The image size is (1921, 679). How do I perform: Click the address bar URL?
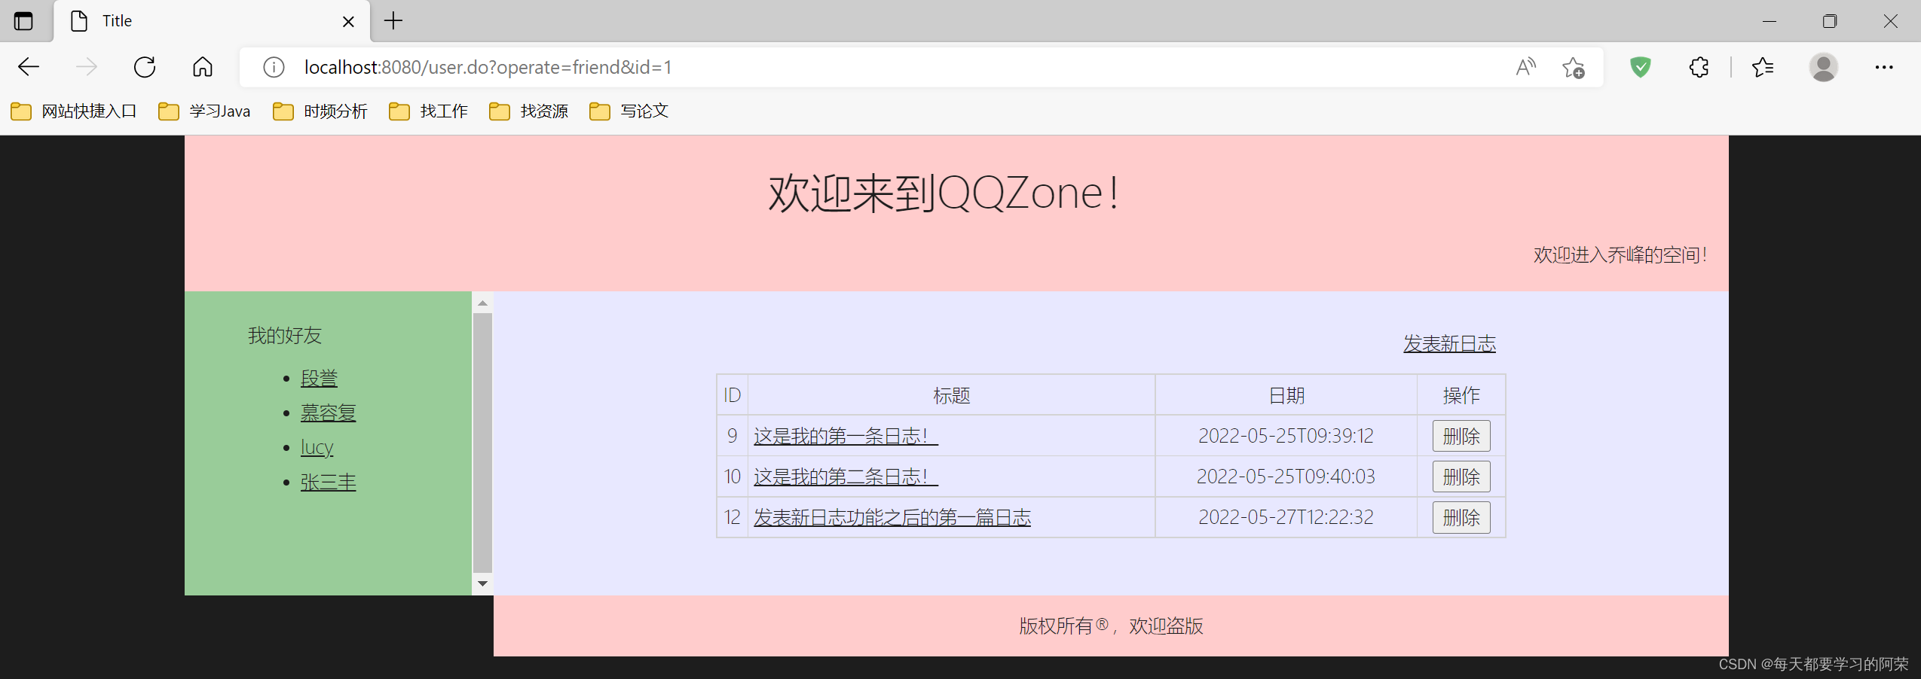(x=488, y=67)
